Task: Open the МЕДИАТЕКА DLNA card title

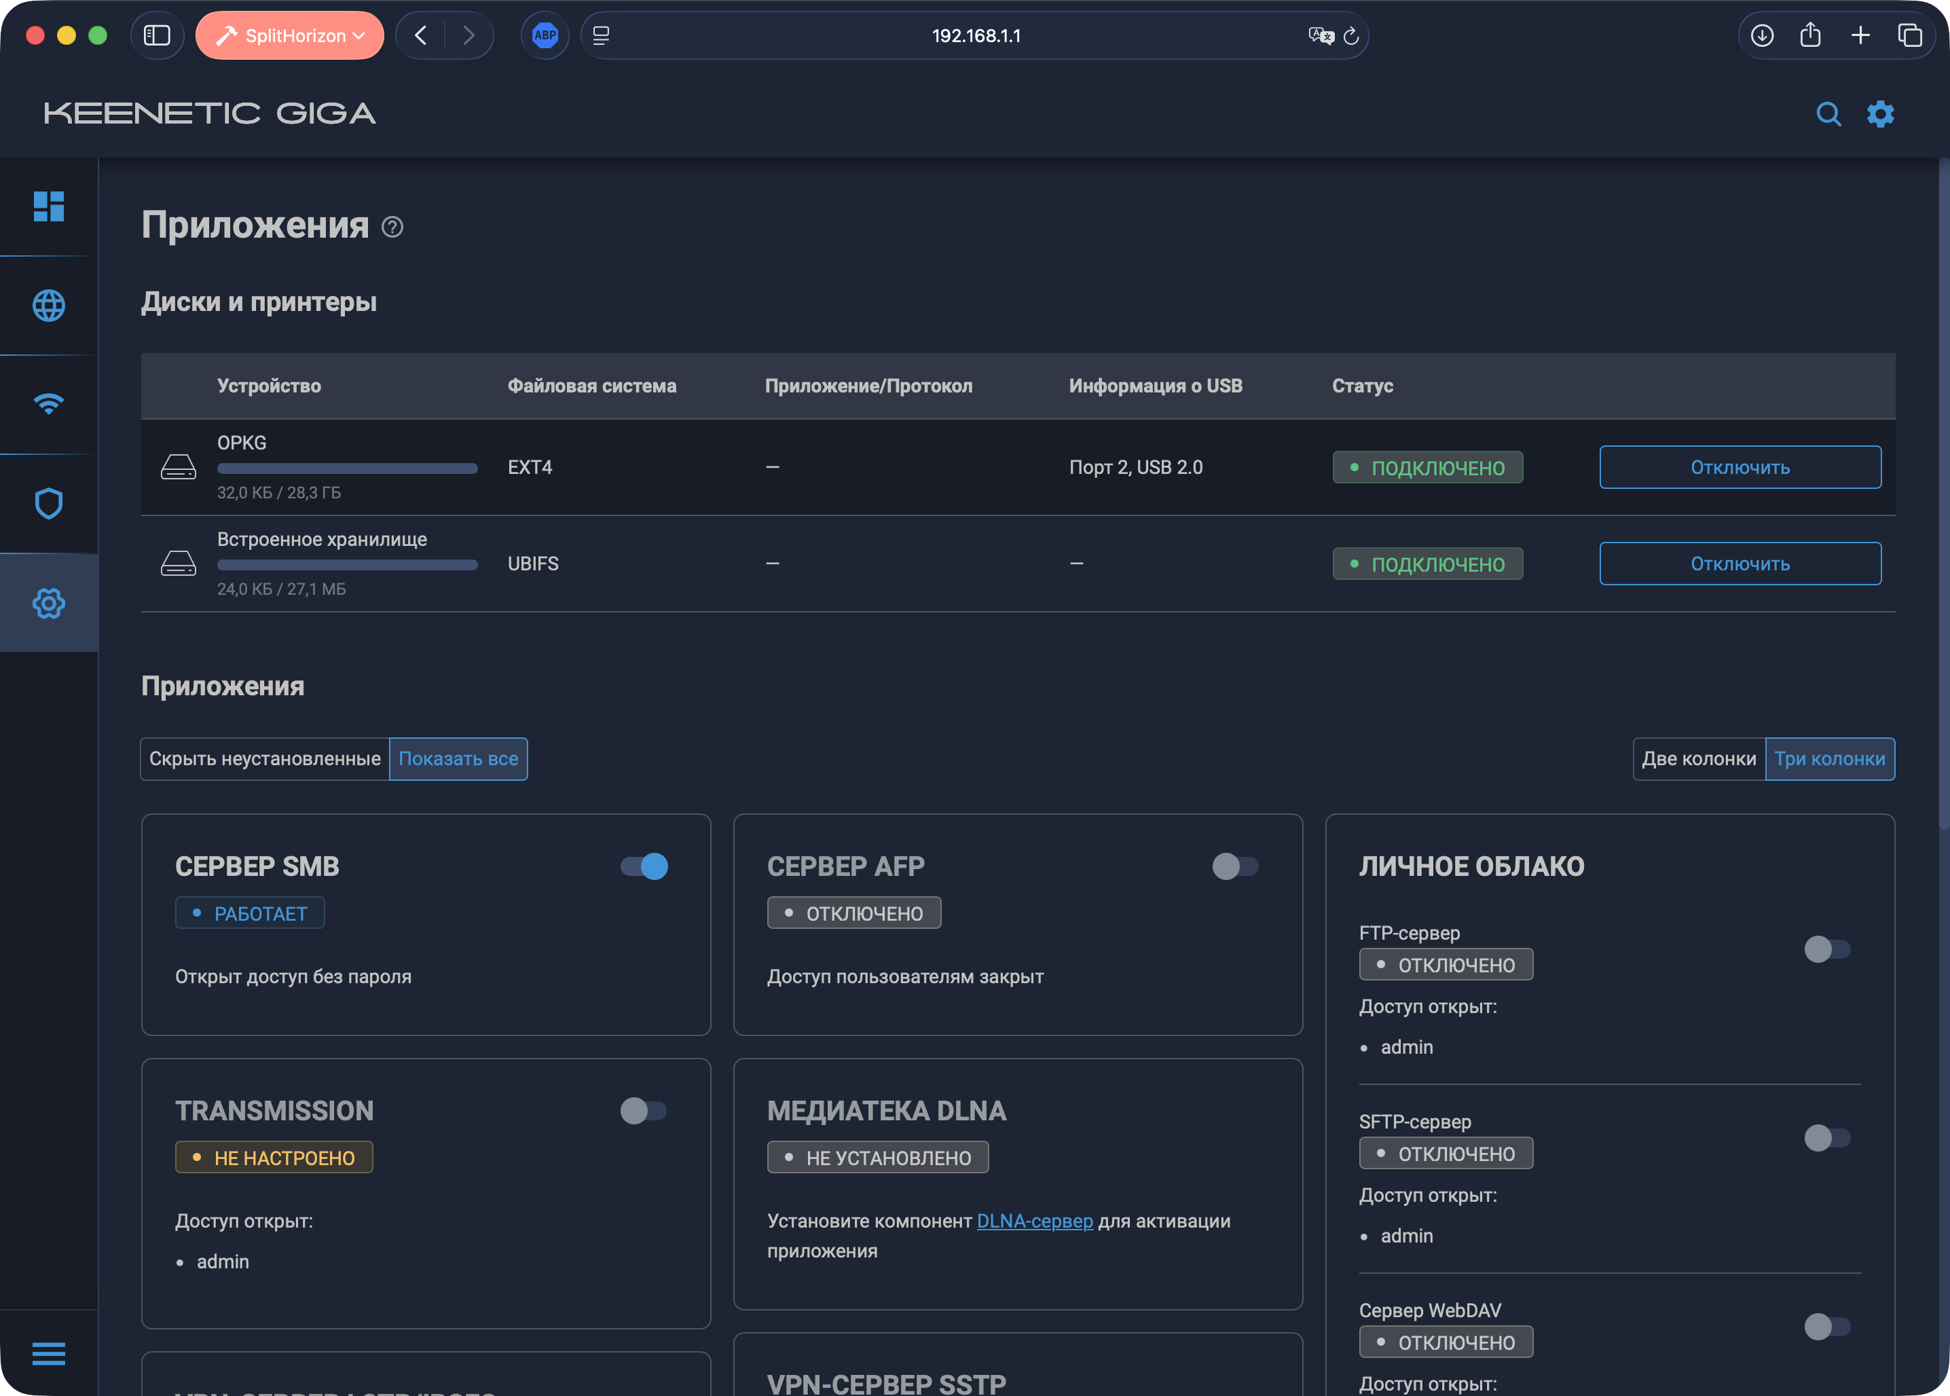Action: 886,1111
